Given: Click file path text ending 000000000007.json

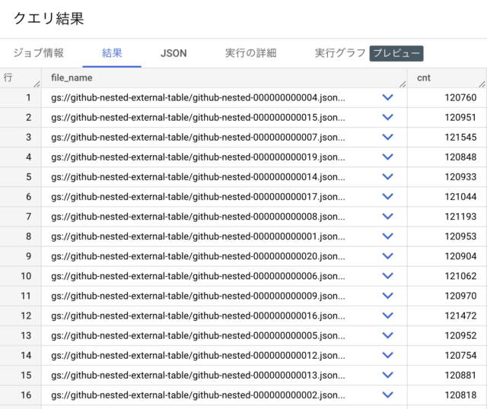Looking at the screenshot, I should click(198, 138).
